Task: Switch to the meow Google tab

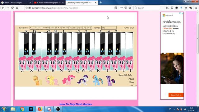Action: point(15,2)
